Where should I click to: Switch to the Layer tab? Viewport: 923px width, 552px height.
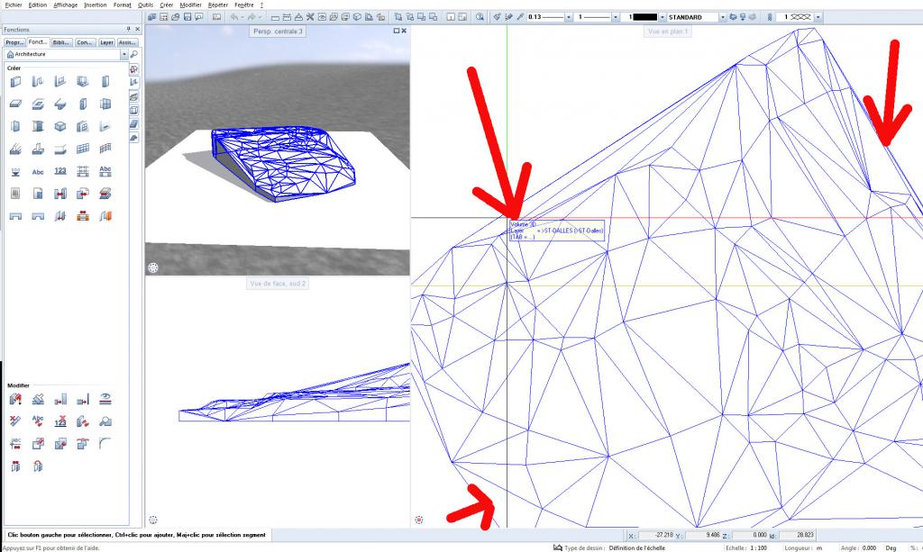pyautogui.click(x=106, y=42)
